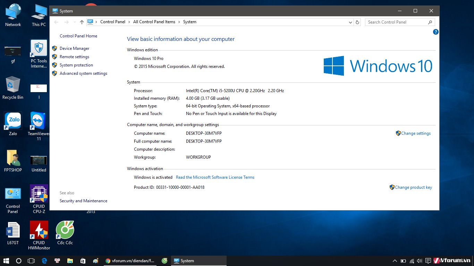Screen dimensions: 474x266
Task: Select the CPUID HWMonitor desktop shortcut
Action: point(39,236)
